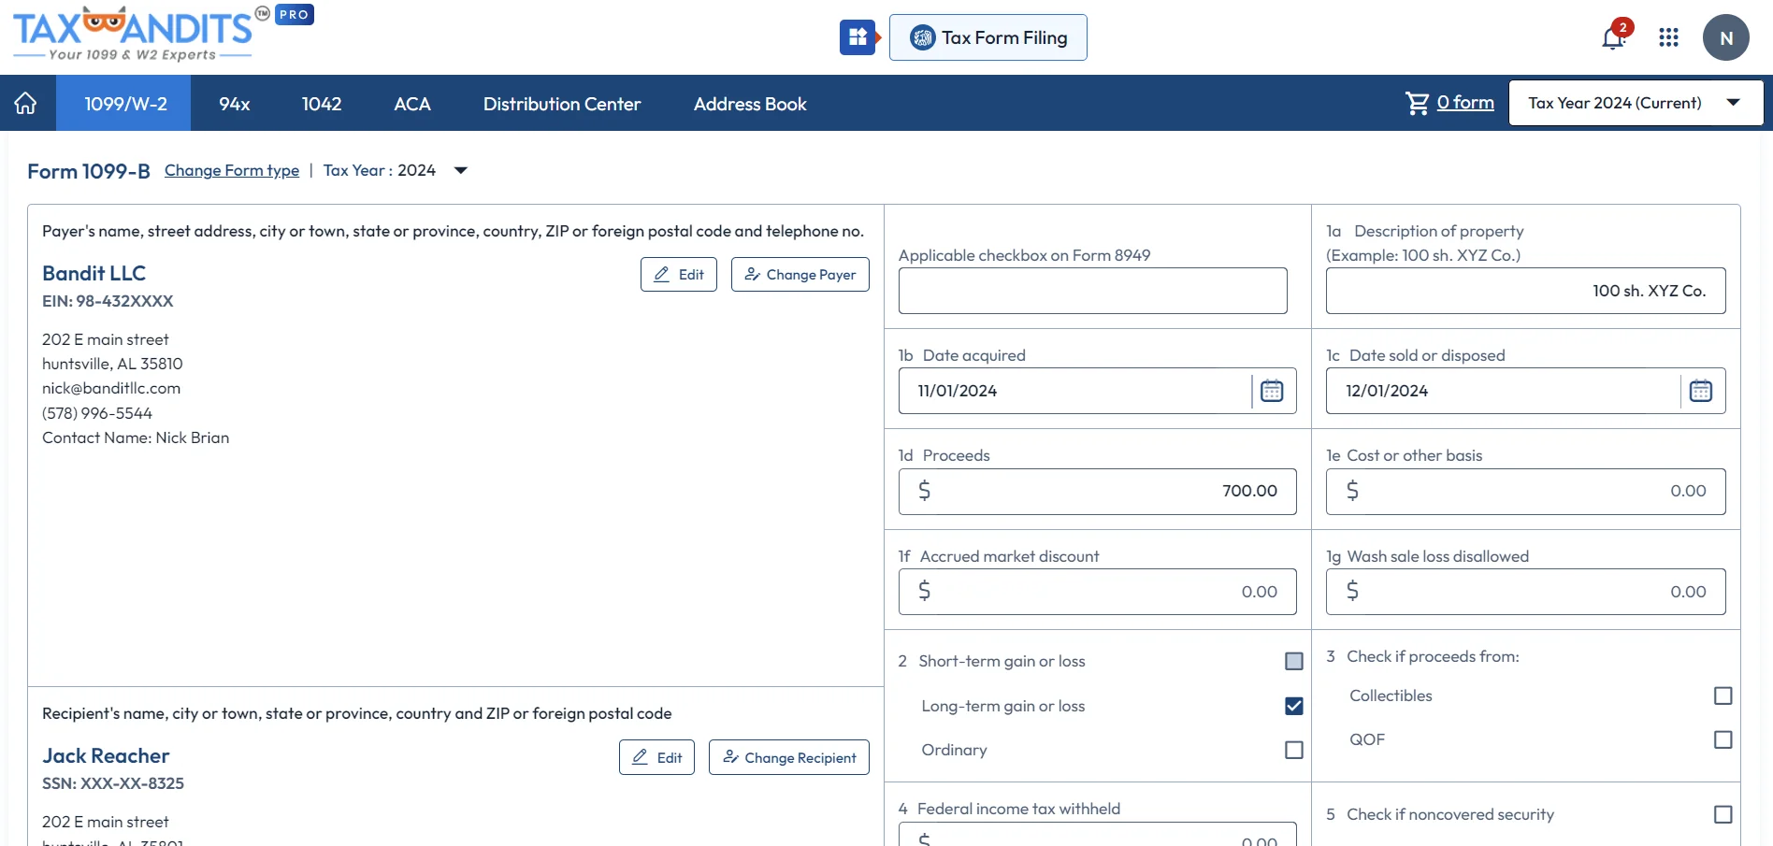Enable the noncovered security checkbox
1773x846 pixels.
pyautogui.click(x=1723, y=814)
